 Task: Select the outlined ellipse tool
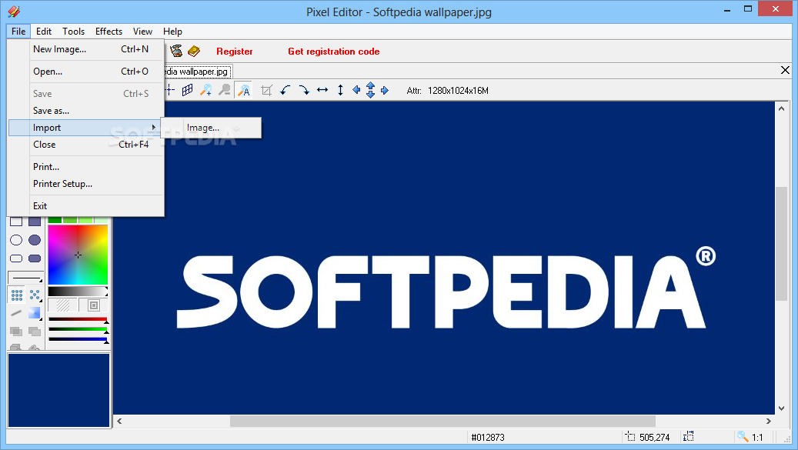tap(16, 240)
